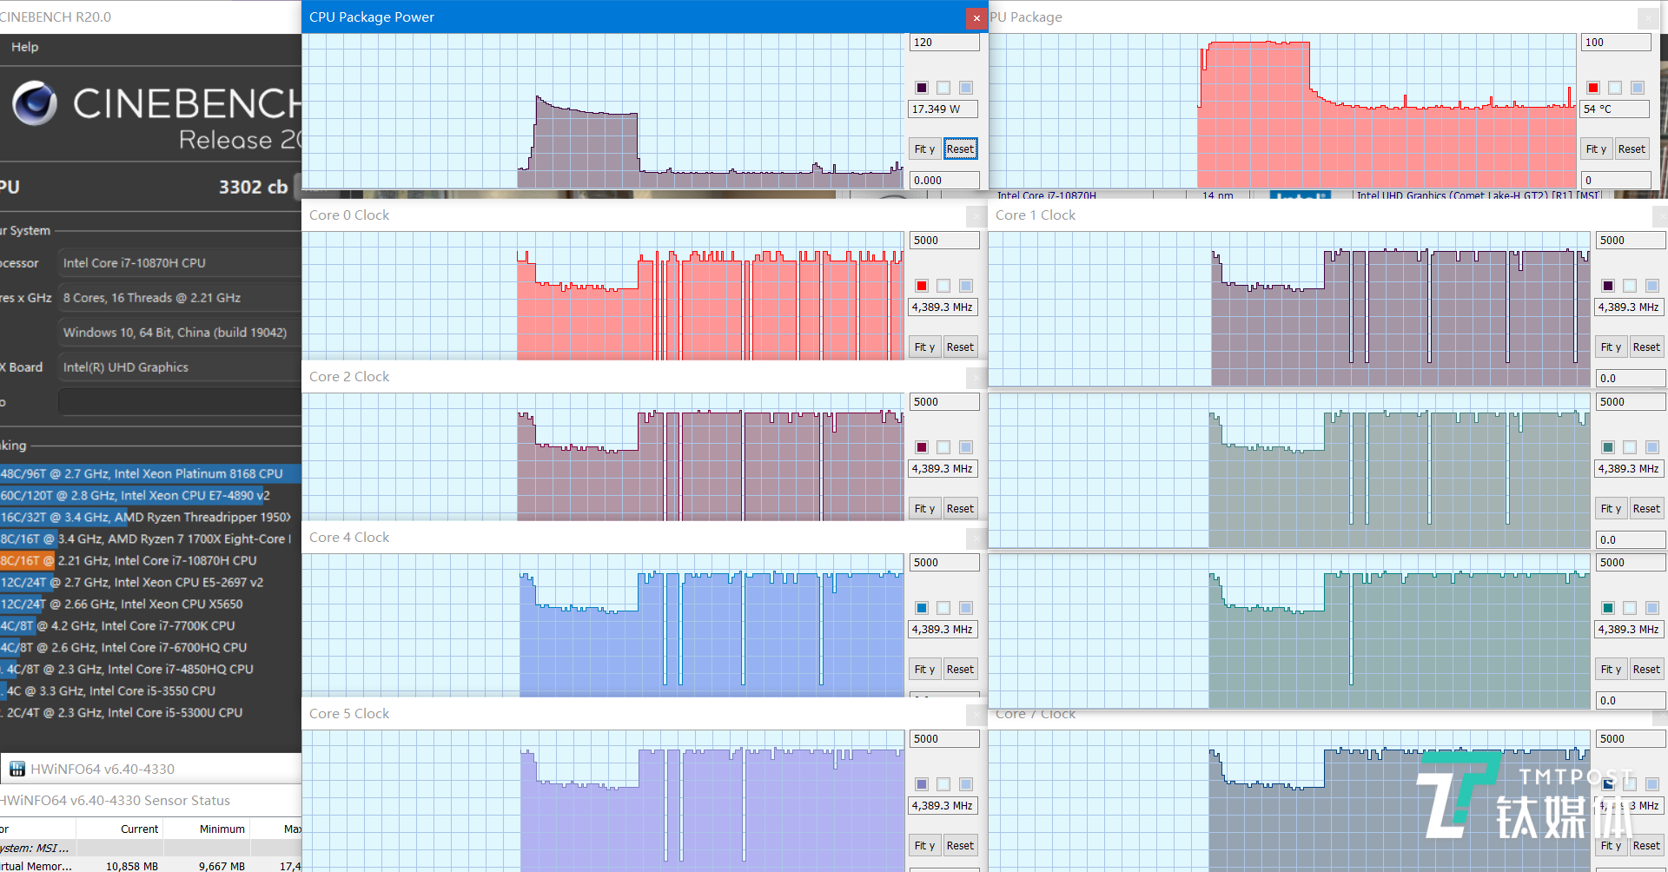Edit the 120 maximum field in CPU Package Power
The image size is (1668, 872).
[x=944, y=43]
